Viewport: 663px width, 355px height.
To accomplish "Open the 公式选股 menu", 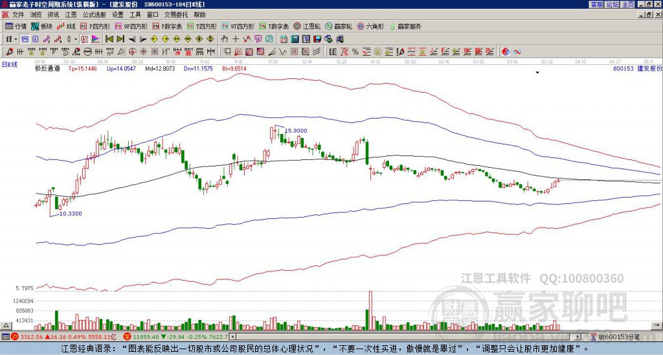I will tap(95, 15).
